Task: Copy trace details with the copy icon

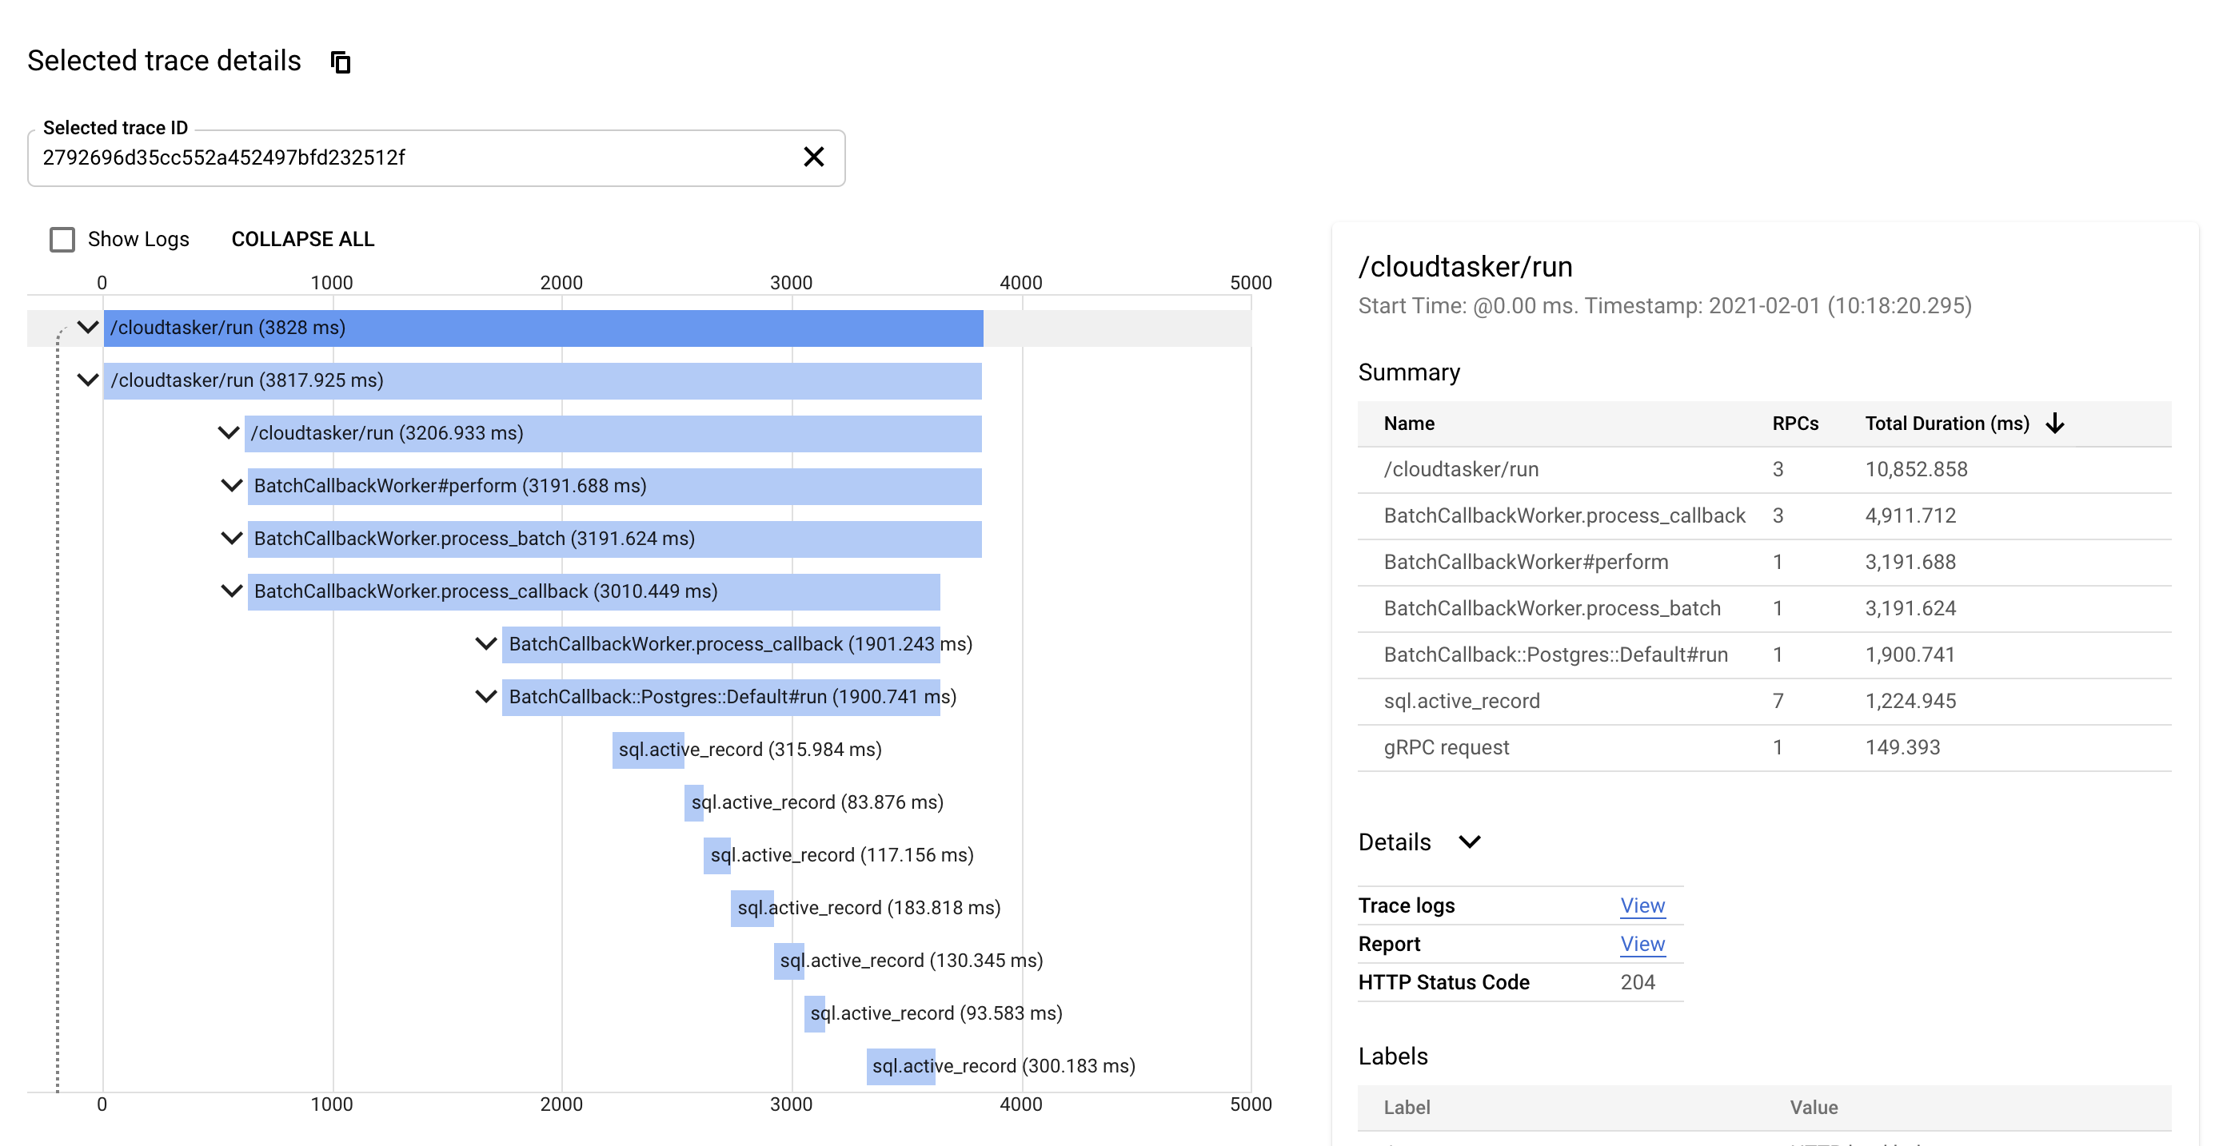Action: coord(341,62)
